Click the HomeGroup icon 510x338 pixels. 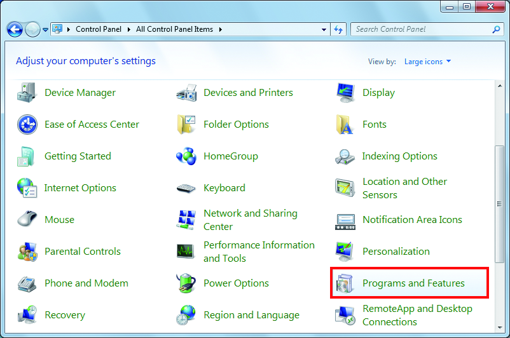click(x=186, y=156)
